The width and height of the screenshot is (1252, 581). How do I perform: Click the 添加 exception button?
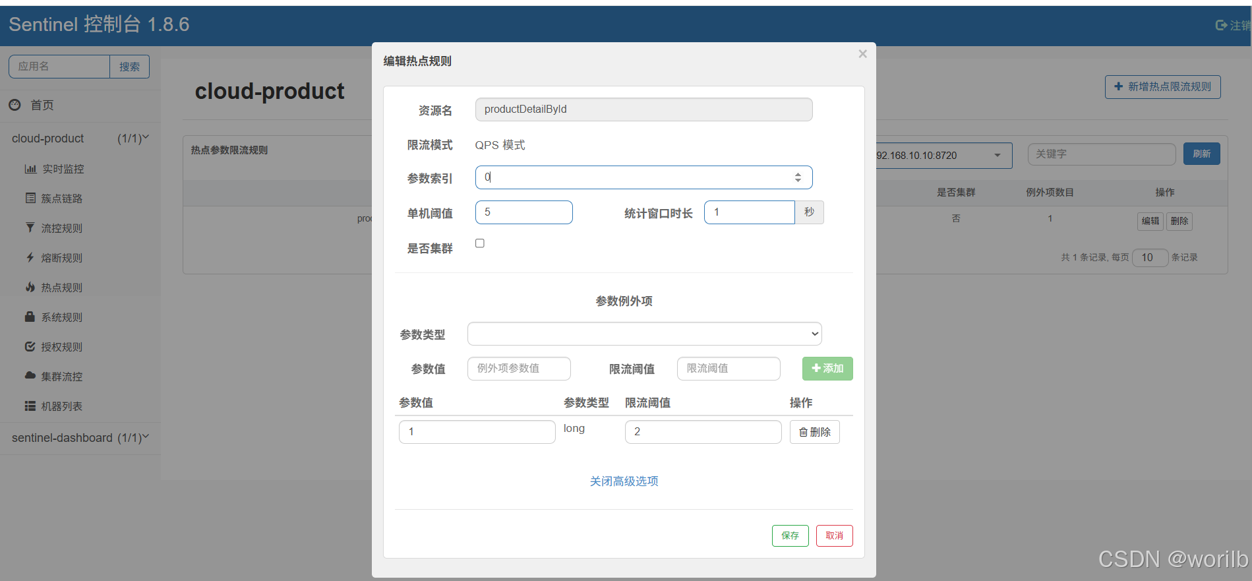click(x=827, y=368)
